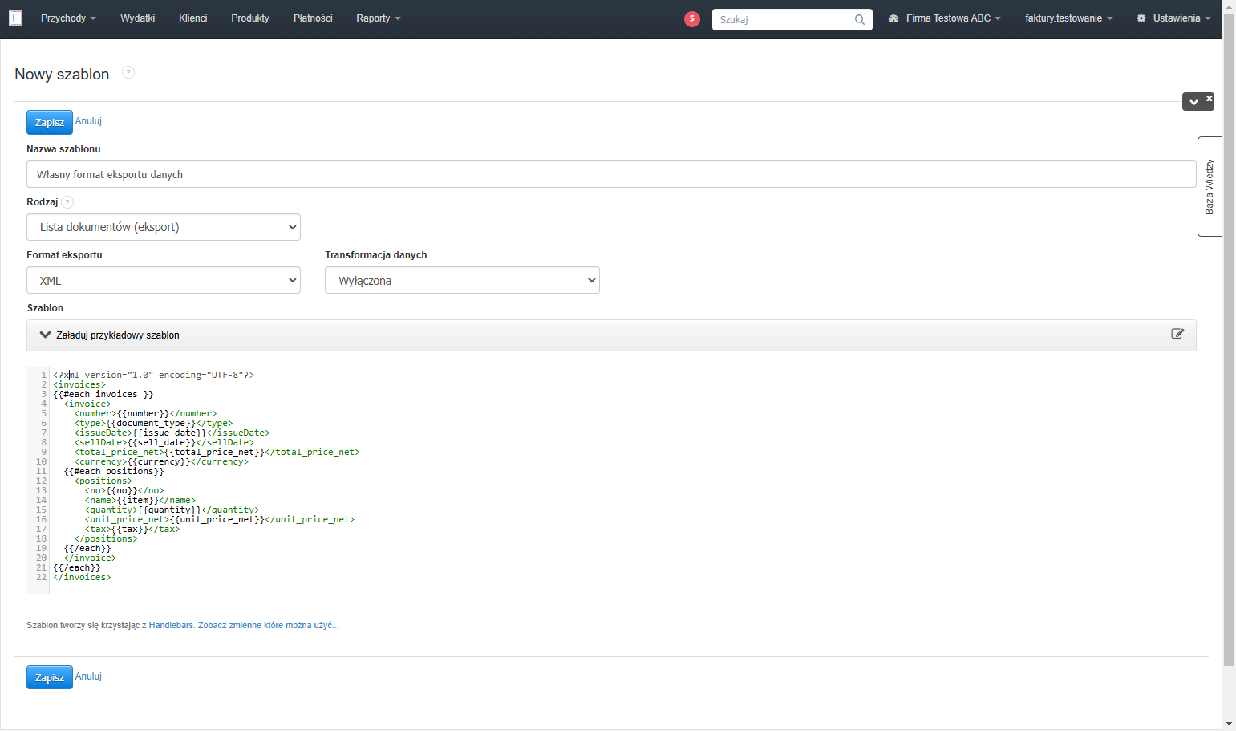Viewport: 1236px width, 731px height.
Task: Click the top Zapisz button
Action: (50, 122)
